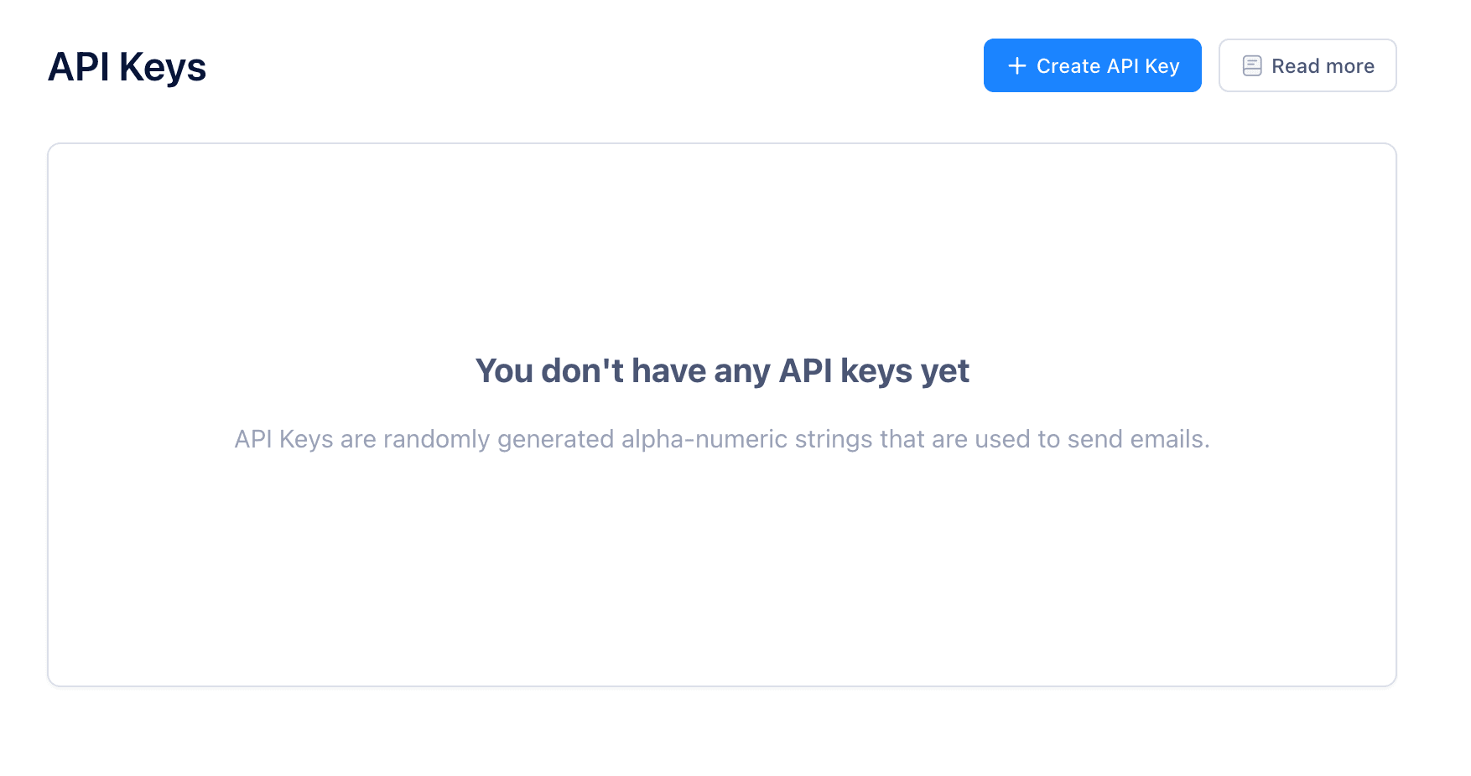Image resolution: width=1471 pixels, height=776 pixels.
Task: Tap the documentation icon in the Read more control
Action: (x=1251, y=65)
